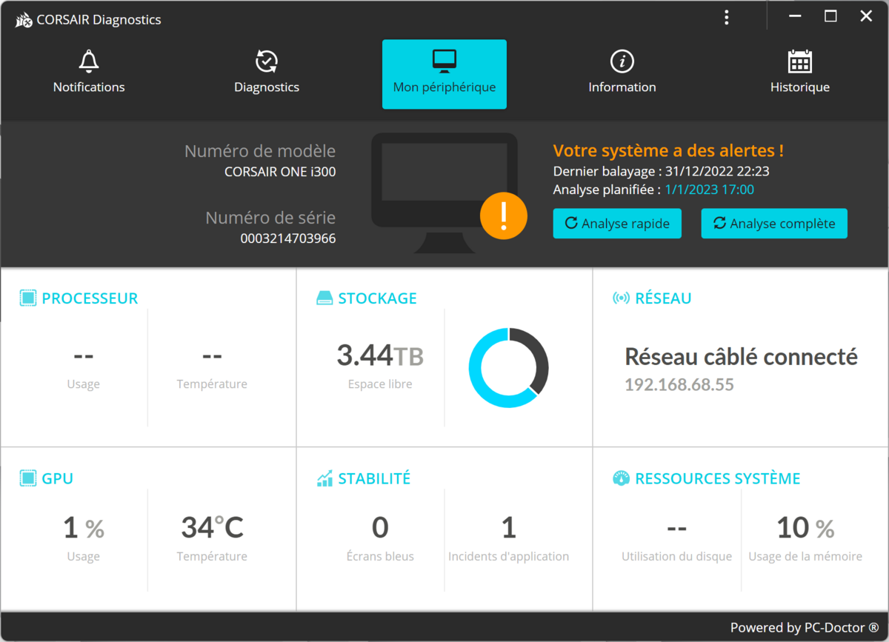Screen dimensions: 889x642
Task: Click the three-dot menu in title bar
Action: [x=727, y=18]
